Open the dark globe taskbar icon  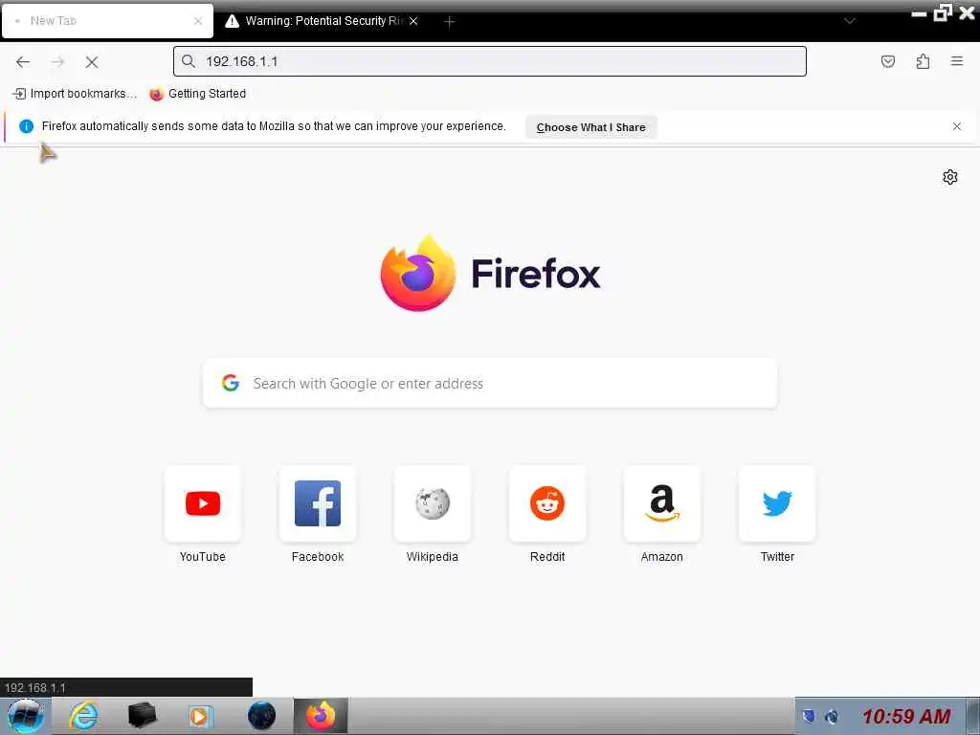point(261,716)
